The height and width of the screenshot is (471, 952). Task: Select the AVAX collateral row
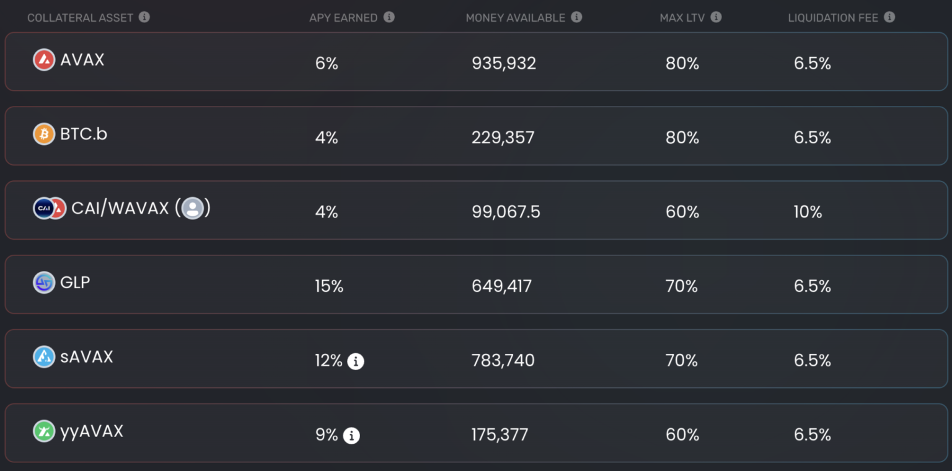(476, 62)
